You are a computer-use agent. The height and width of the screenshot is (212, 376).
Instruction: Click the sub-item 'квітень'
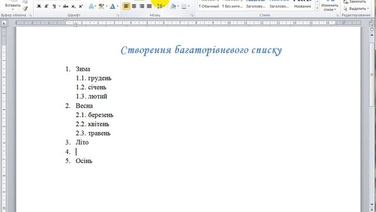click(99, 124)
